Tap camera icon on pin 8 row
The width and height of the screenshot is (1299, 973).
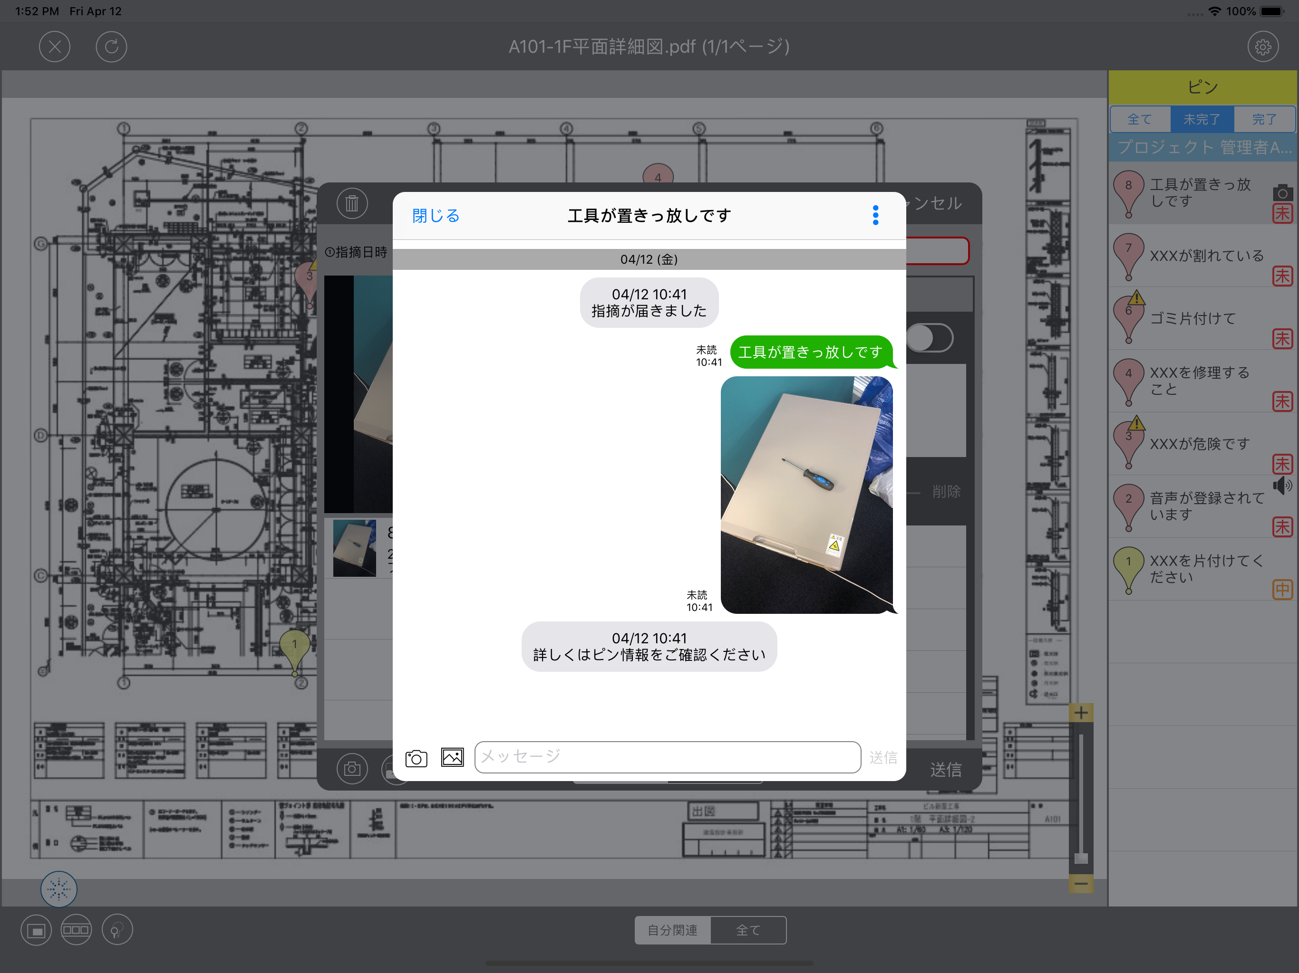(1282, 192)
